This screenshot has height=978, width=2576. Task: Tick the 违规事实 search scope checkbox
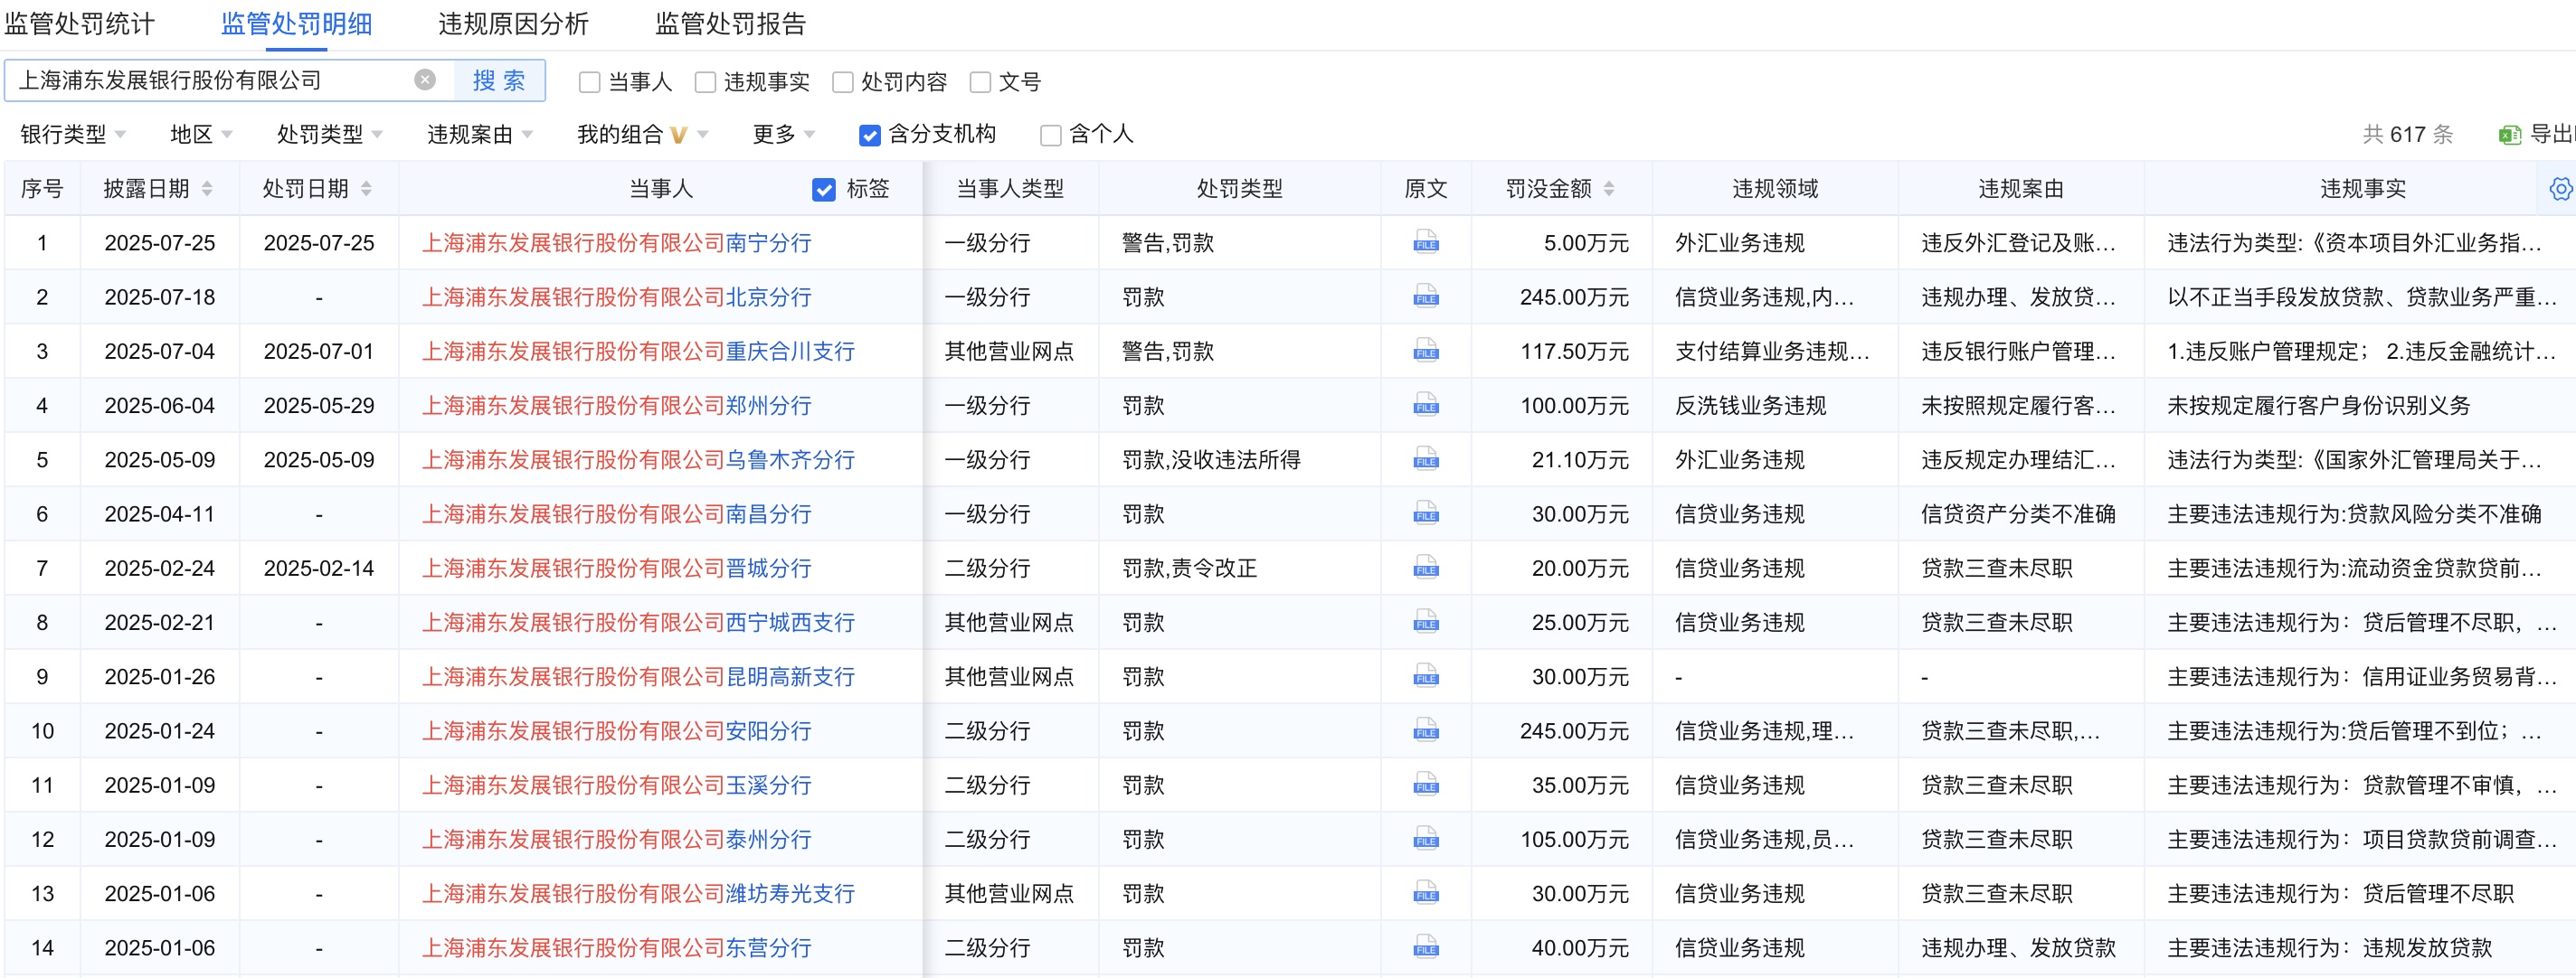tap(706, 82)
